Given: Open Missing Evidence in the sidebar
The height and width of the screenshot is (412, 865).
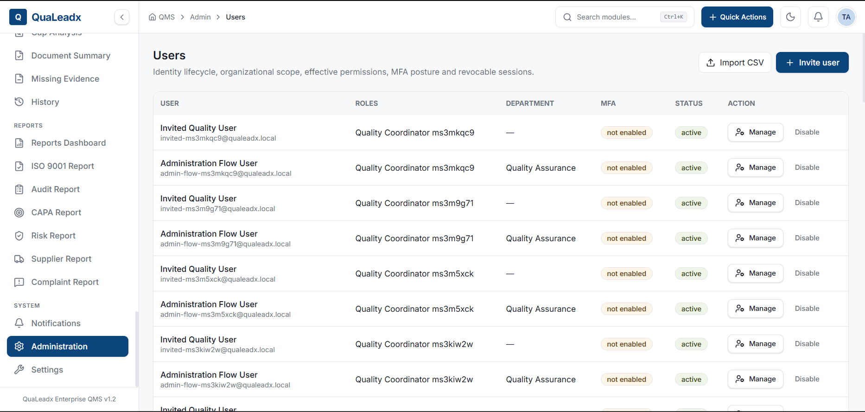Looking at the screenshot, I should click(x=68, y=79).
